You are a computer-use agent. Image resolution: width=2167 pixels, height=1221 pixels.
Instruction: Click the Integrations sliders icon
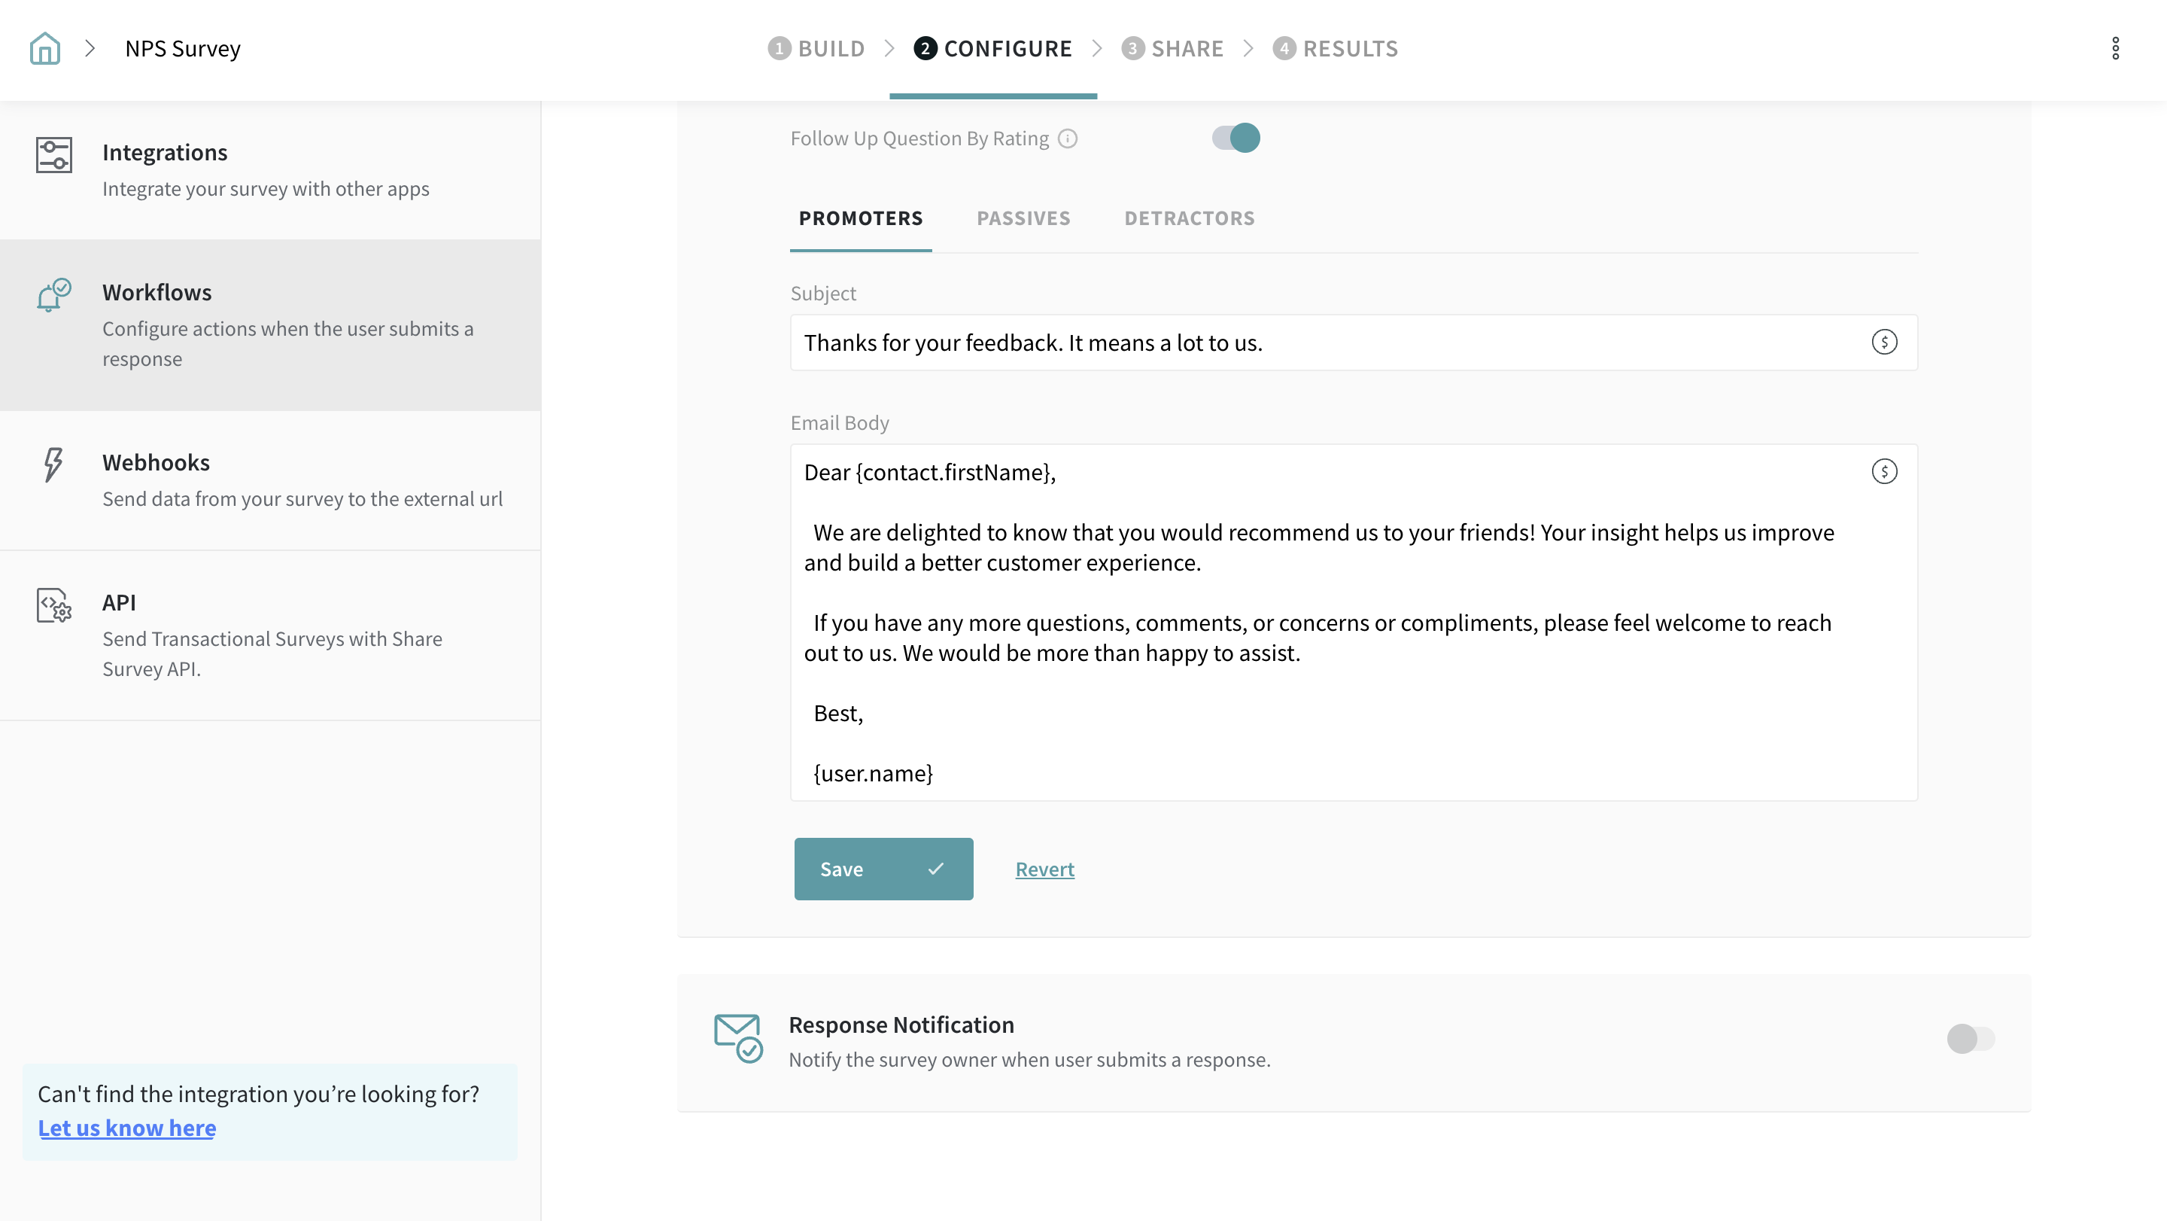click(54, 155)
